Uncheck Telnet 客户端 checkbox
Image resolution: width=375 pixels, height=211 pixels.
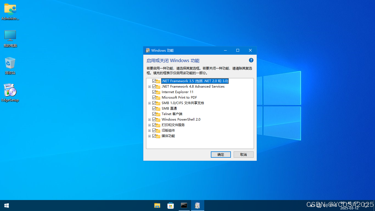154,114
